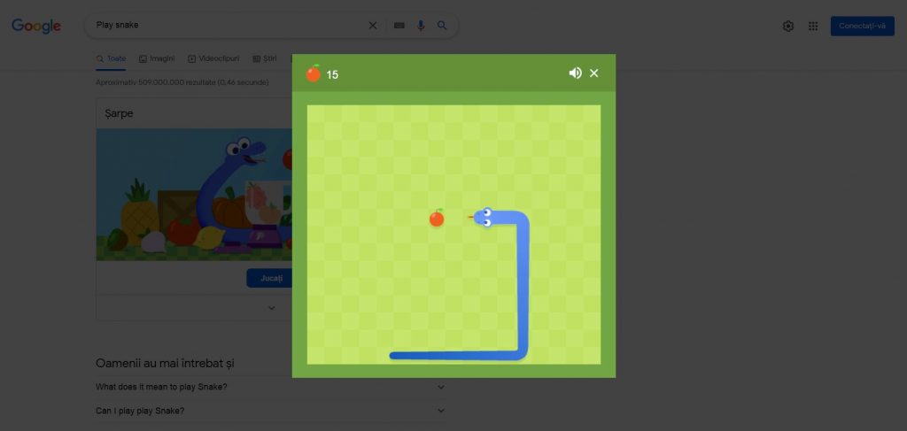Open Google settings gear

787,26
